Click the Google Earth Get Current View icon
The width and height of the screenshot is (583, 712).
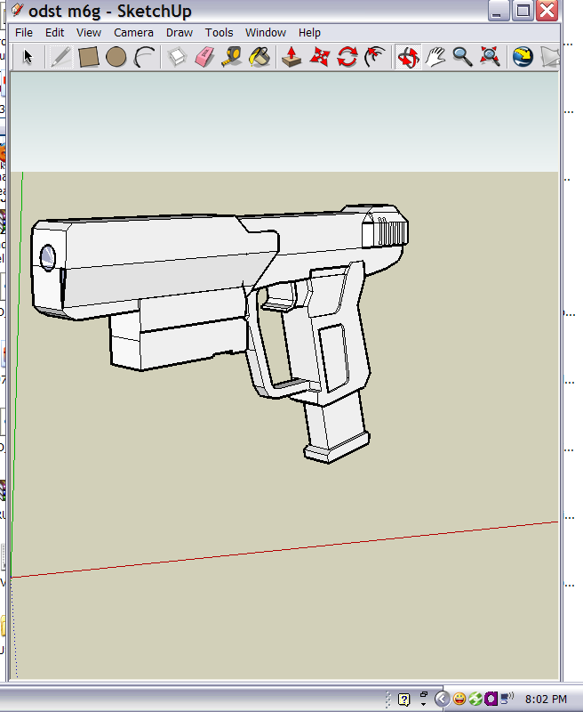[523, 57]
